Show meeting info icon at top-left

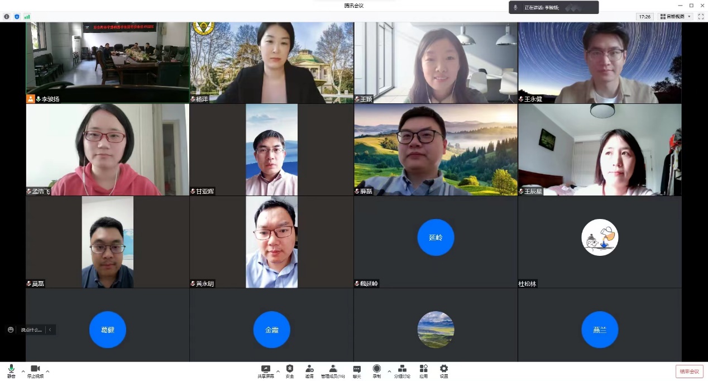click(7, 17)
